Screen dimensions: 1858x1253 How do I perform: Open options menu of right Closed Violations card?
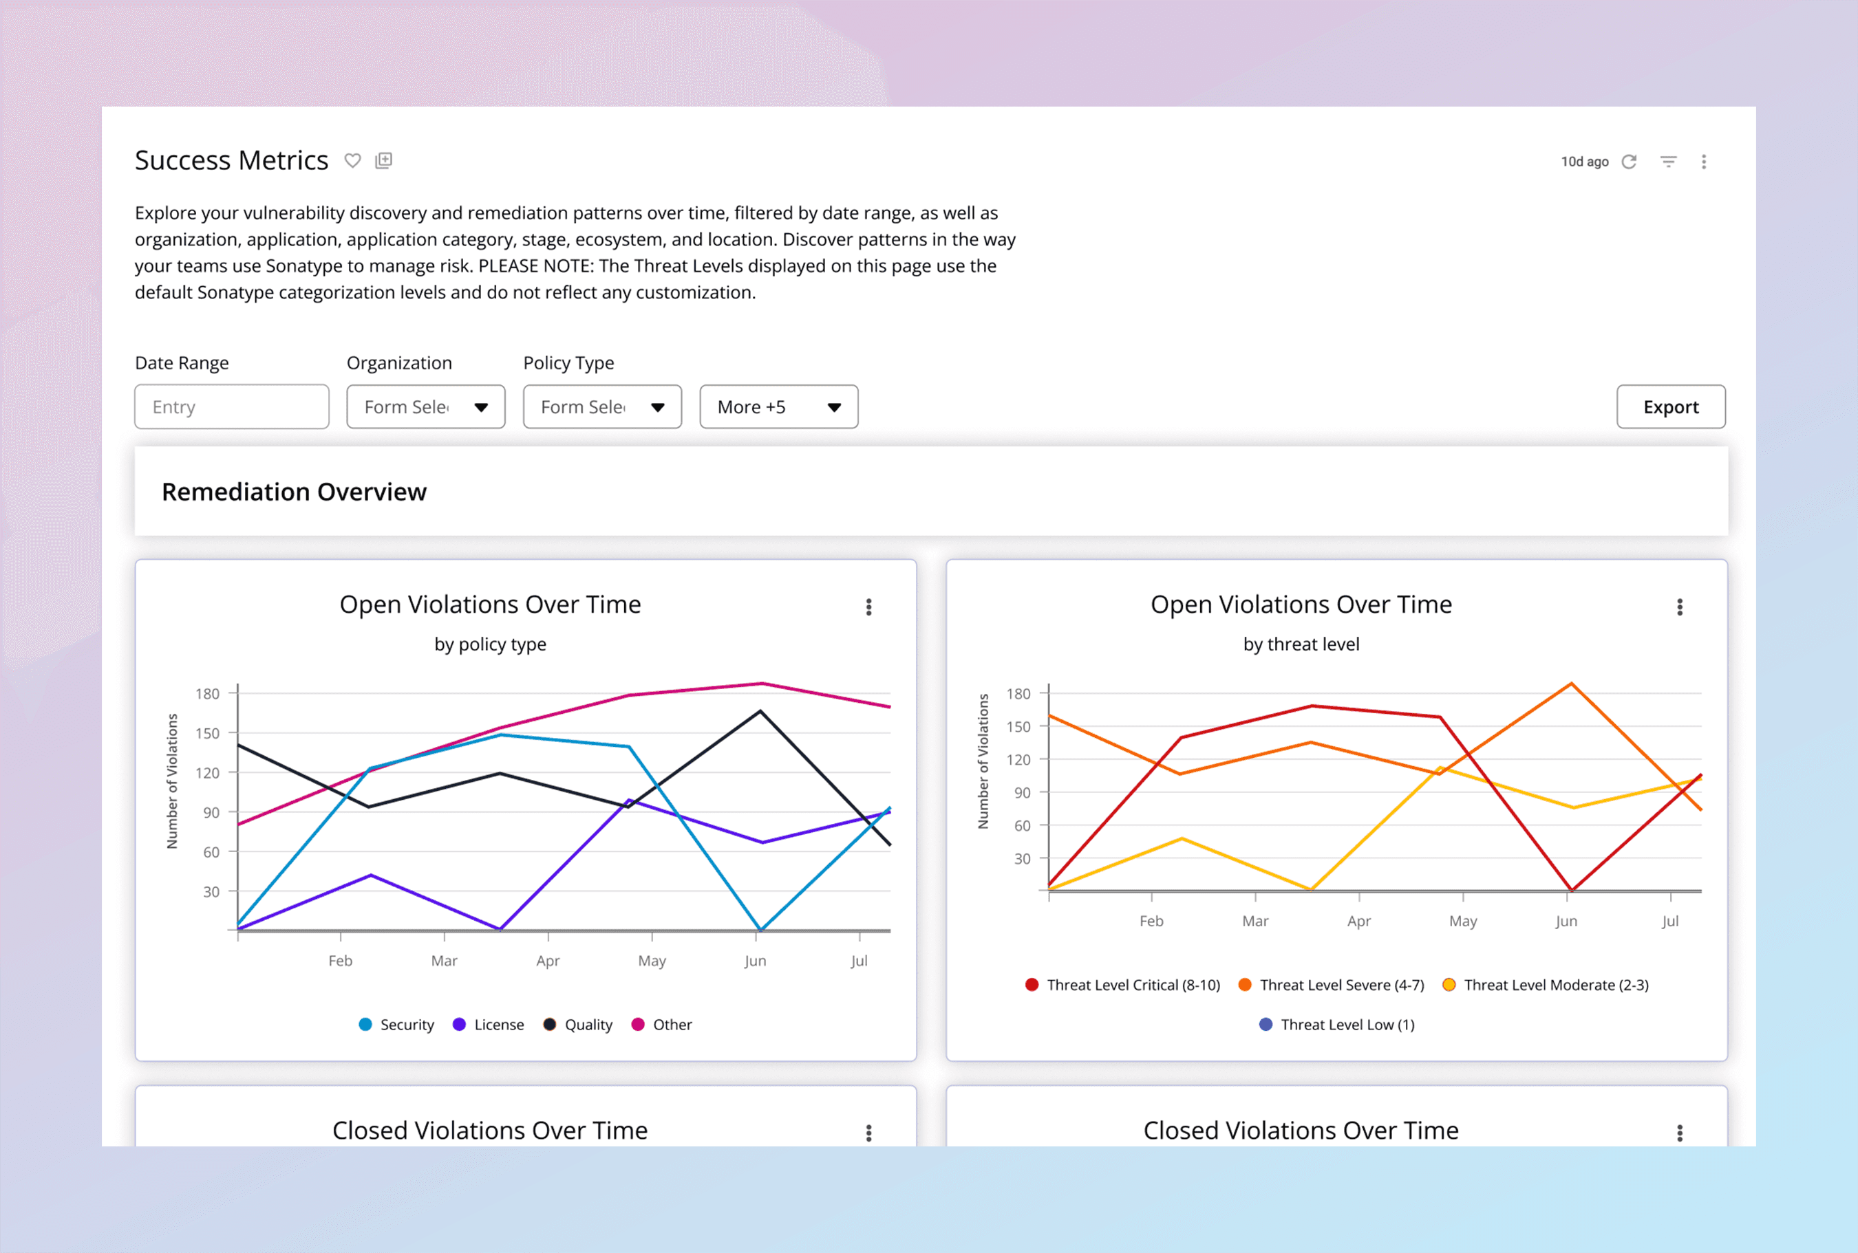1680,1133
